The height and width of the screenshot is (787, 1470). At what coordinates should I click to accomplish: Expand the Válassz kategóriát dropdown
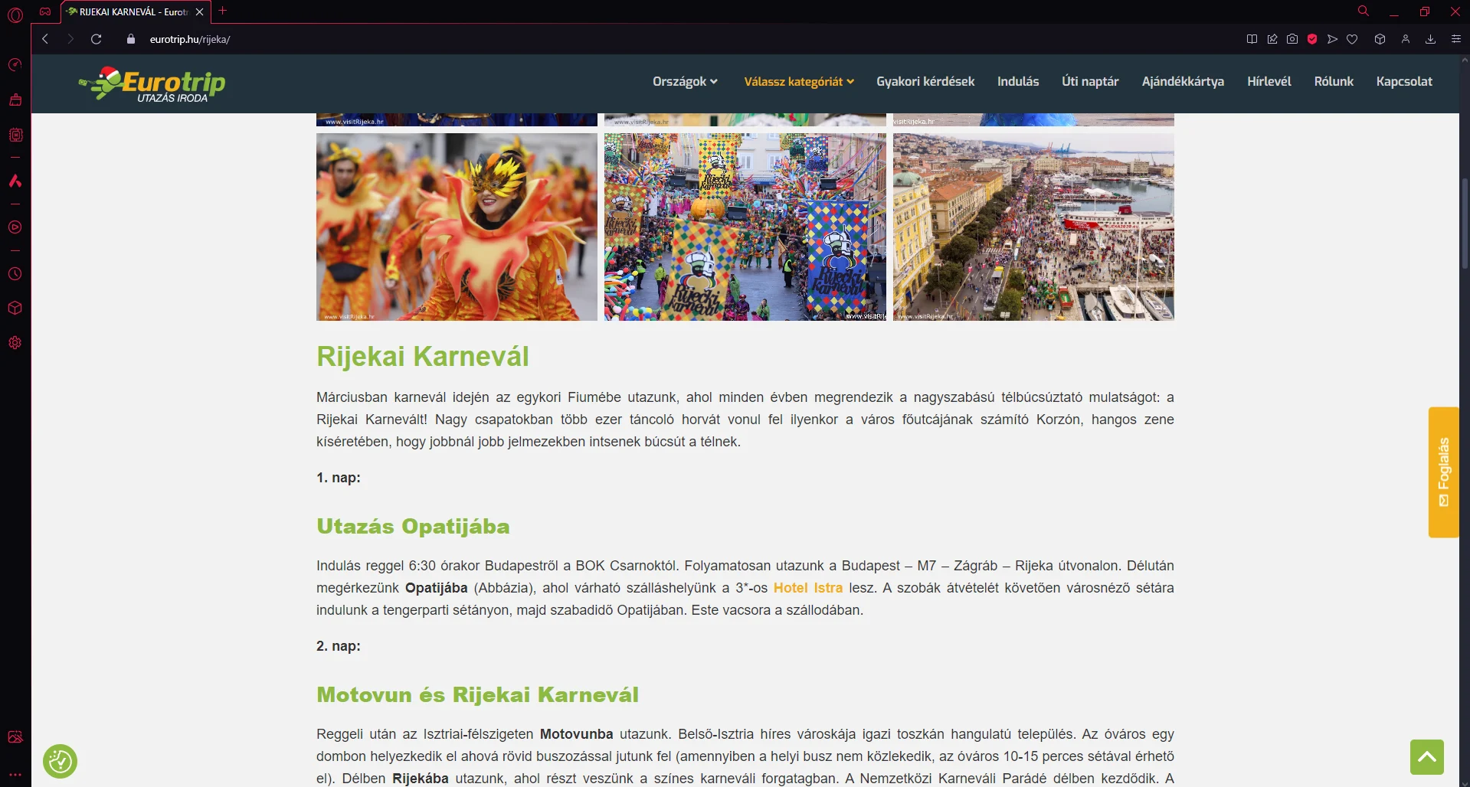pyautogui.click(x=798, y=82)
